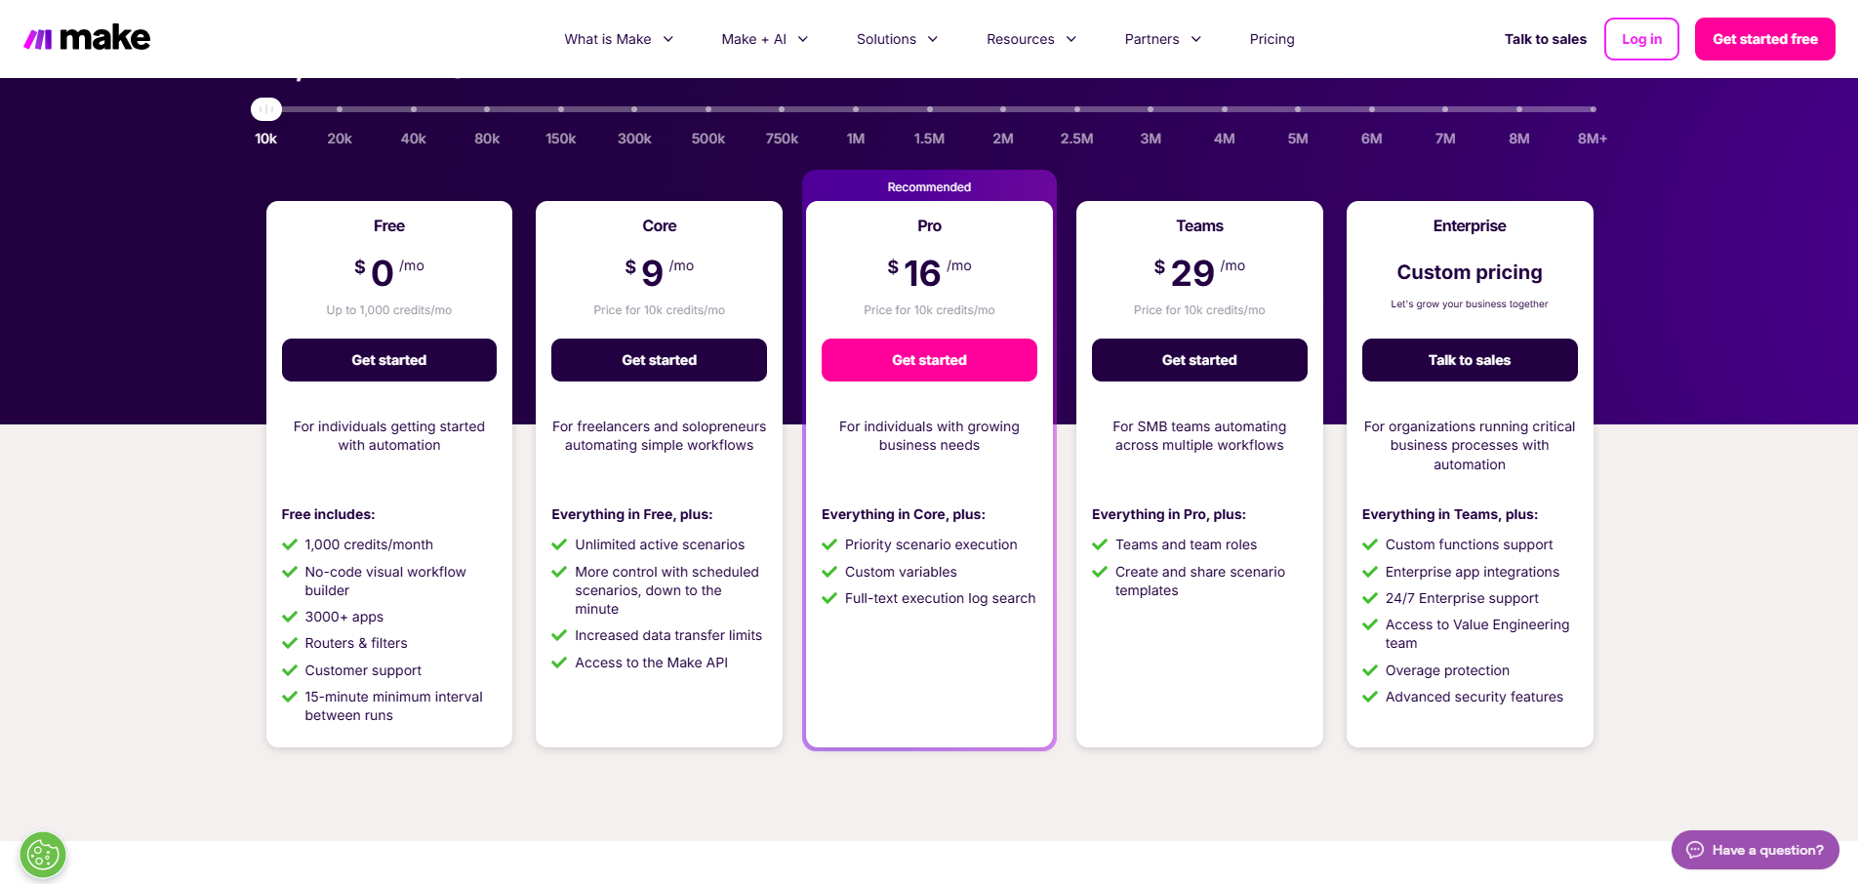The height and width of the screenshot is (884, 1858).
Task: Click the Get started free button
Action: click(x=1764, y=38)
